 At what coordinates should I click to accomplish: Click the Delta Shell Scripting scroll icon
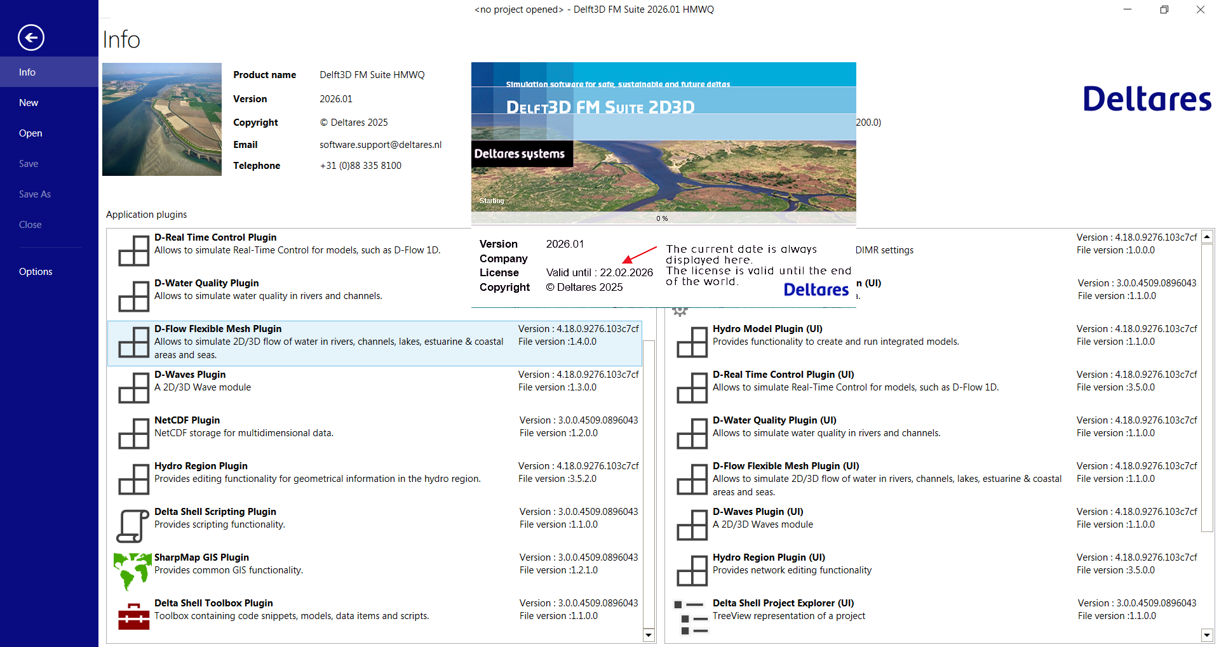[133, 526]
